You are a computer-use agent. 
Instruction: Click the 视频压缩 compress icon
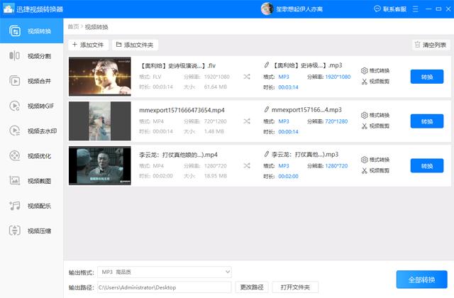coord(14,231)
